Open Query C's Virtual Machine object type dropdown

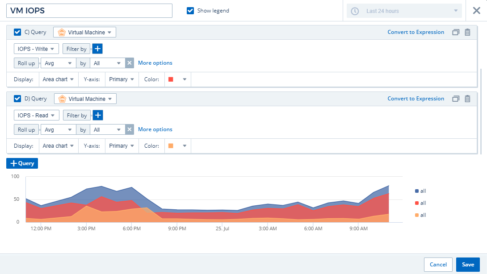pos(85,32)
